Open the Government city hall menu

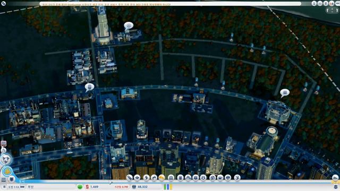coord(171,178)
